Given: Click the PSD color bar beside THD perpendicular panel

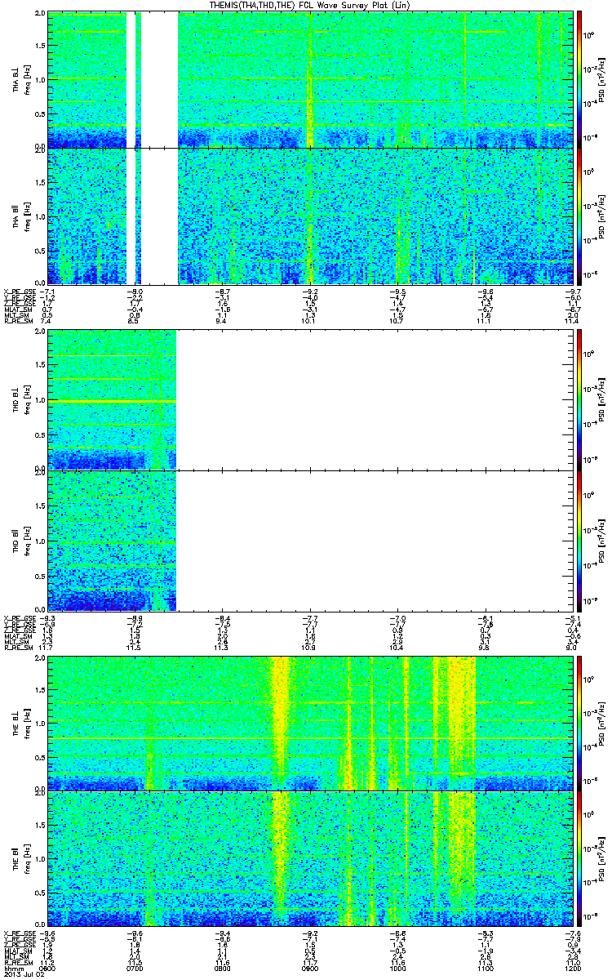Looking at the screenshot, I should tap(579, 399).
